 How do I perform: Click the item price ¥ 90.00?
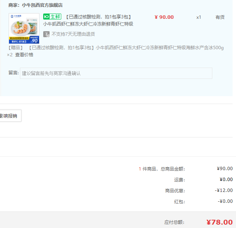point(164,17)
